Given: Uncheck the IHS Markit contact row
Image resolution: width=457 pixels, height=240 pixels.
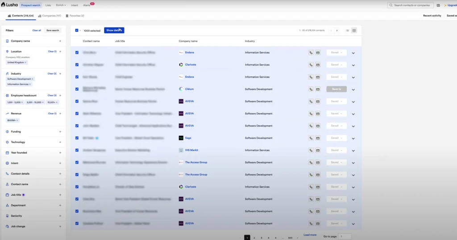Looking at the screenshot, I should [77, 150].
